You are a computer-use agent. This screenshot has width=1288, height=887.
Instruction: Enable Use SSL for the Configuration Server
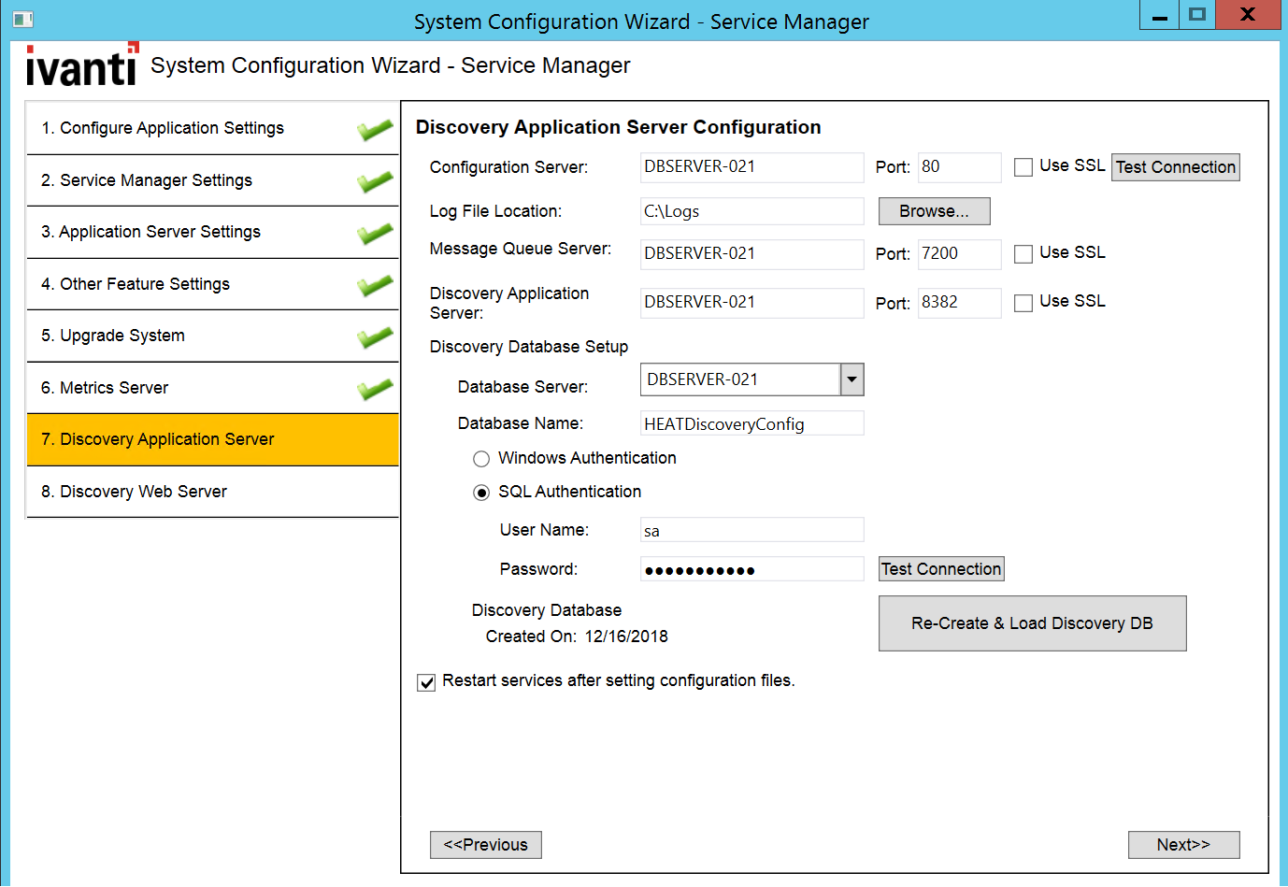click(x=1023, y=165)
